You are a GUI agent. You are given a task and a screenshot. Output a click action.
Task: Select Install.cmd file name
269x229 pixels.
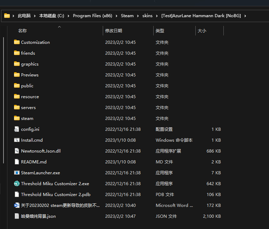32,140
